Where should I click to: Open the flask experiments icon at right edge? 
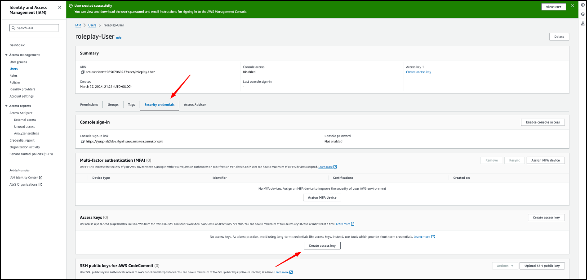coord(583,23)
